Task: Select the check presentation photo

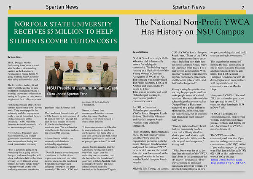Action: click(x=81, y=77)
